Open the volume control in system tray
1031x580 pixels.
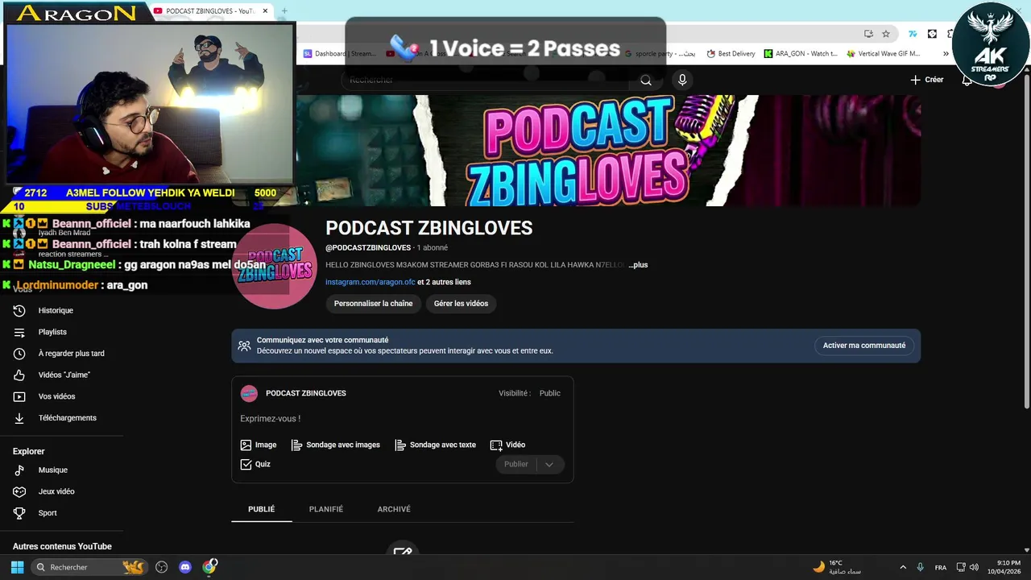click(x=975, y=567)
